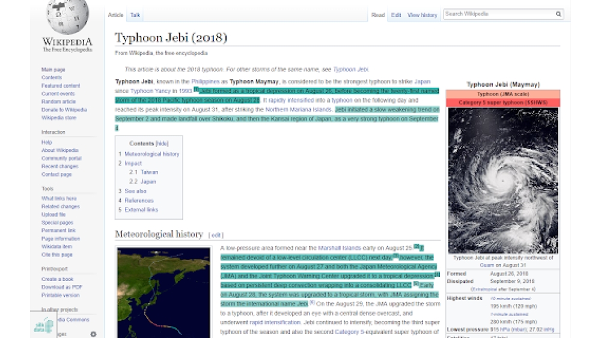The width and height of the screenshot is (601, 338).
Task: Open the Typhoon Yancy link
Action: pos(150,91)
